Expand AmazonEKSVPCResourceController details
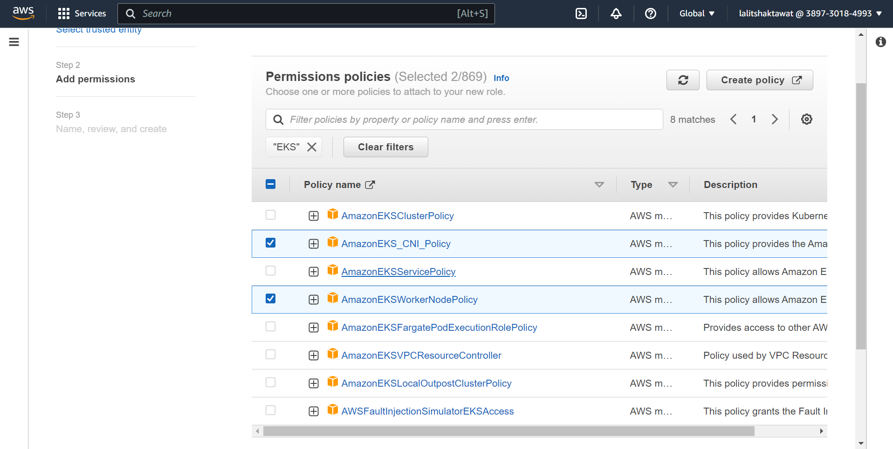 (x=314, y=355)
